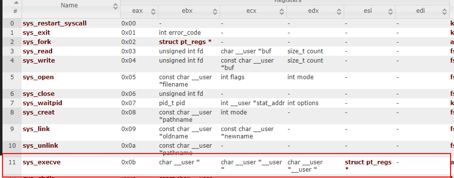Click row number 7
Viewport: 454px width, 178px height.
point(12,103)
